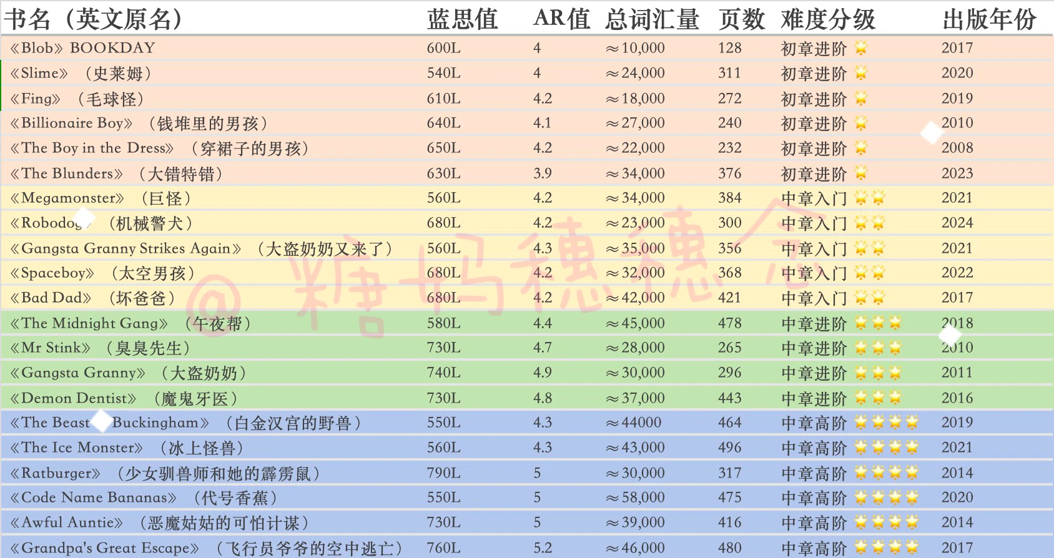Click the three-star rating for Mr Stink
This screenshot has width=1054, height=558.
click(x=878, y=348)
